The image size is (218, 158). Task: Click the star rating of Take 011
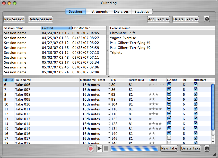(x=155, y=109)
